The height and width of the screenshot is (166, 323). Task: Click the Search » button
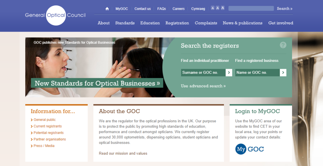(x=285, y=9)
